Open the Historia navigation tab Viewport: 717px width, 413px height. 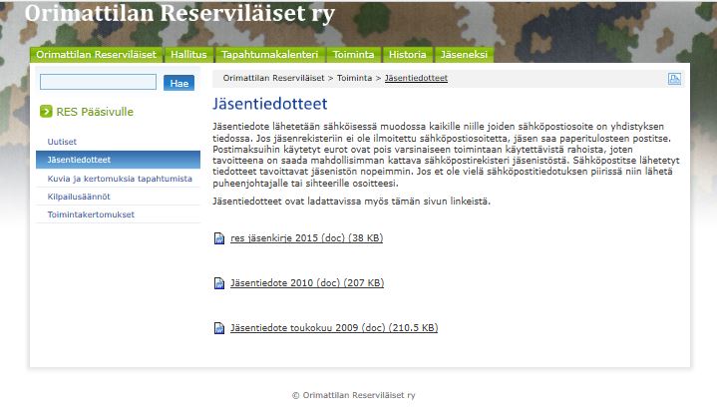tap(407, 55)
